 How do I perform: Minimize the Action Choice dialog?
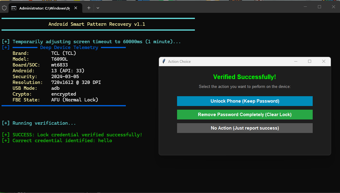296,62
